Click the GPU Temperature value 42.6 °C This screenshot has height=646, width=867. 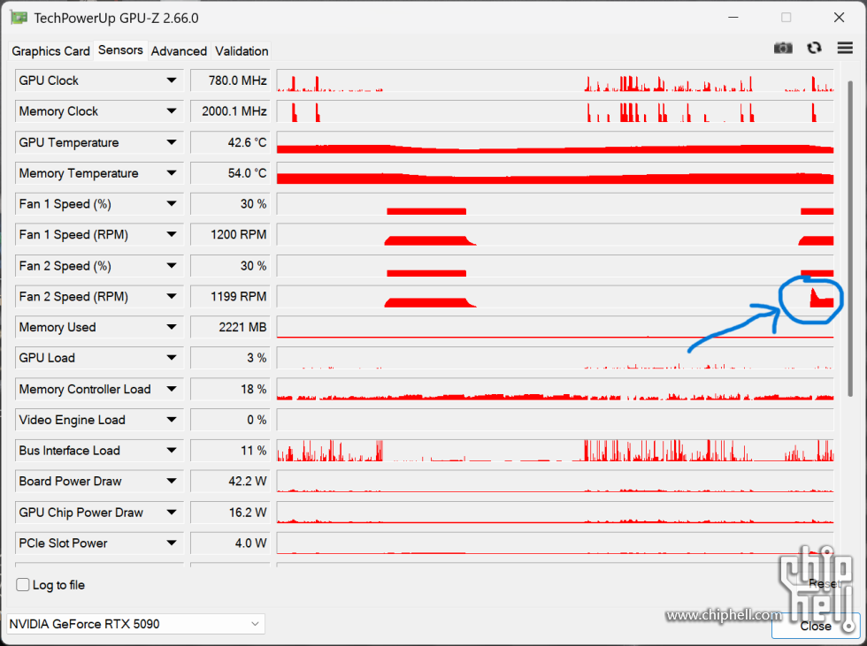pos(230,142)
